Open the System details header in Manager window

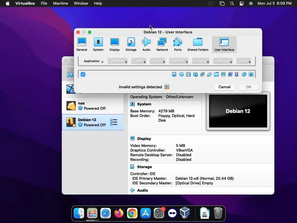click(x=144, y=104)
